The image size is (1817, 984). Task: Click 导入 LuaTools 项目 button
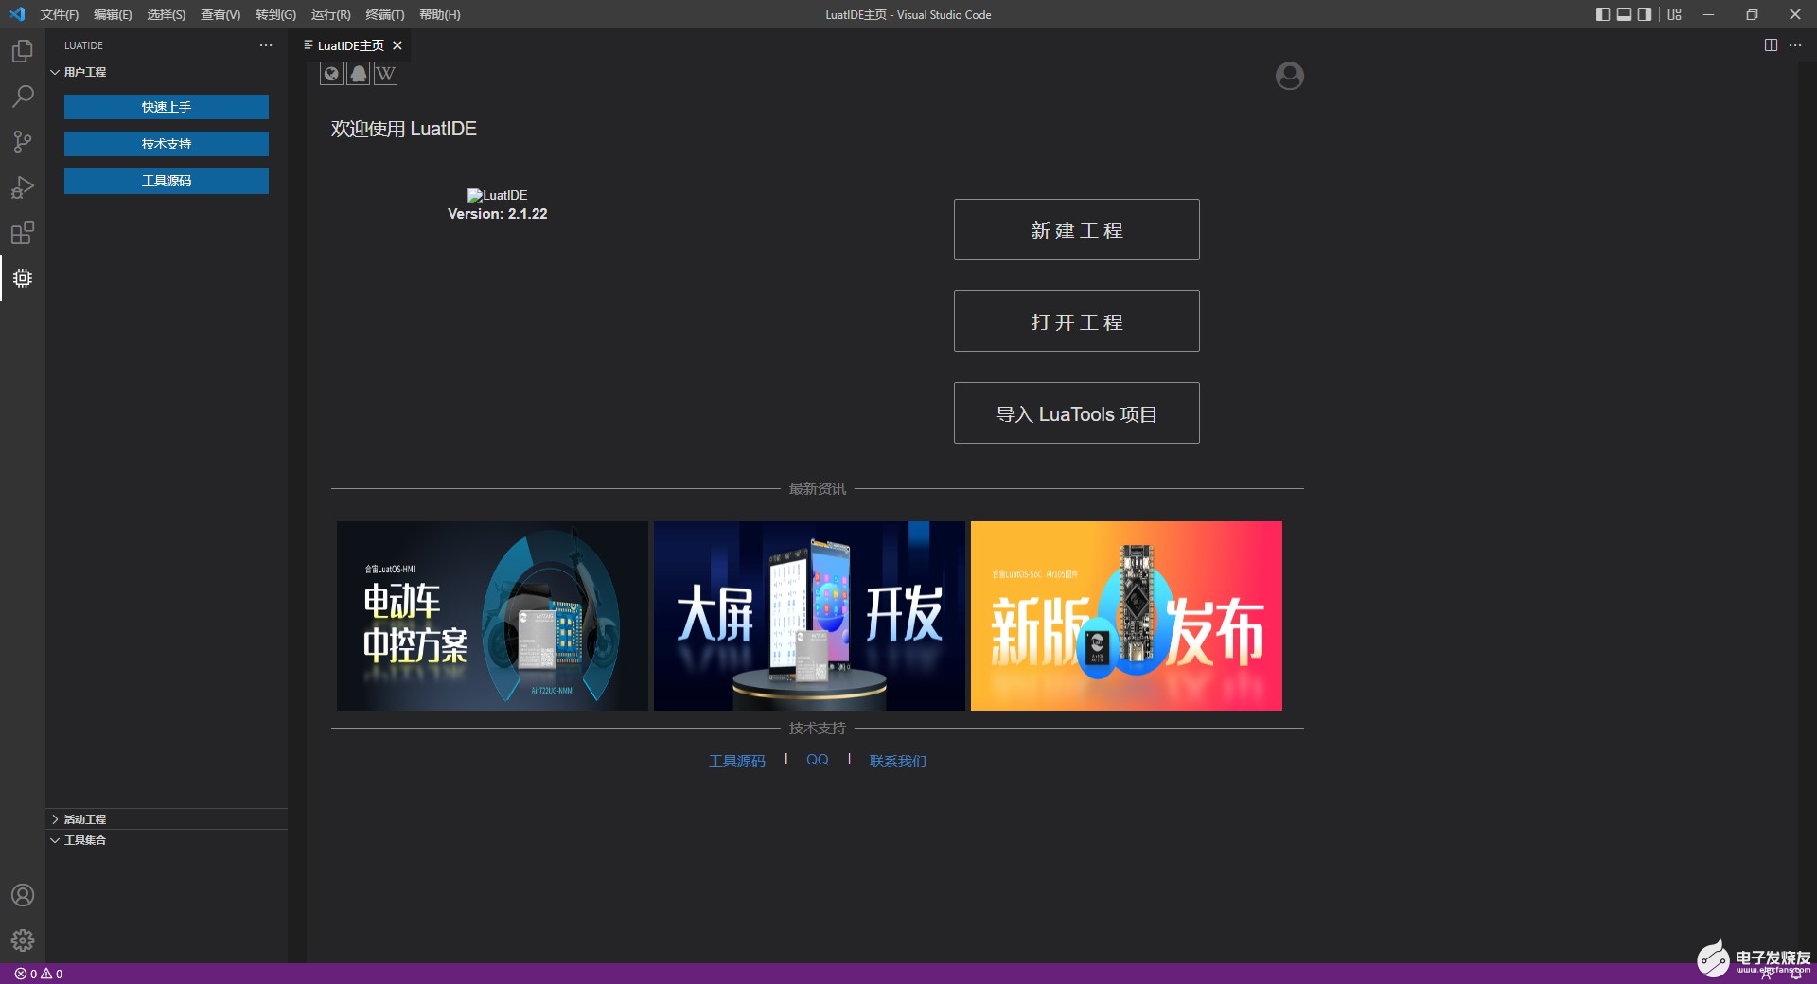1076,413
